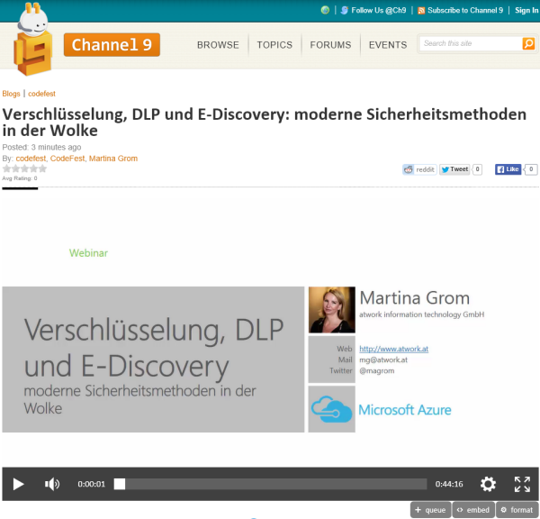Open the EVENTS menu

[388, 45]
